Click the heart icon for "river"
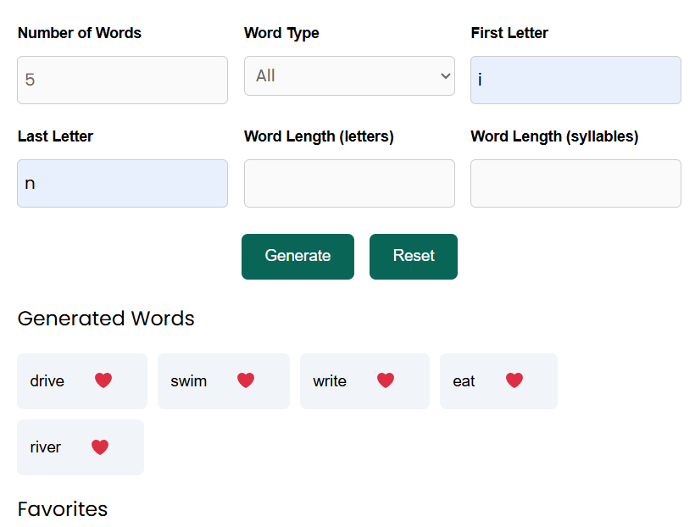This screenshot has height=527, width=695. [100, 447]
